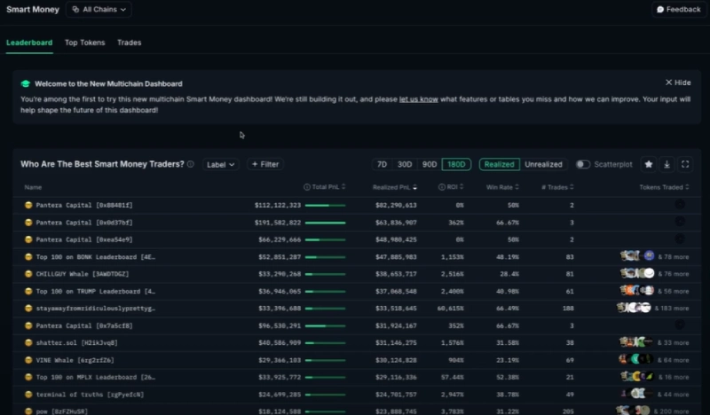Click '& 33 more' tokens link

click(674, 342)
